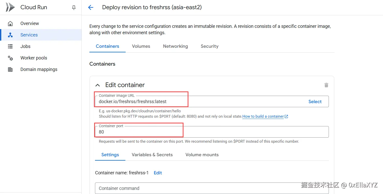Screen dimensions: 383x194
Task: Click the Jobs list icon
Action: [10, 46]
